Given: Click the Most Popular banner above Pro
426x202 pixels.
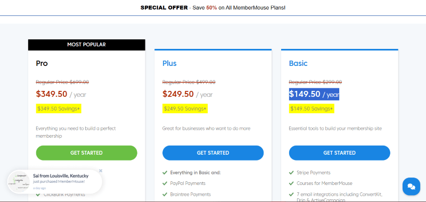Looking at the screenshot, I should pos(86,45).
